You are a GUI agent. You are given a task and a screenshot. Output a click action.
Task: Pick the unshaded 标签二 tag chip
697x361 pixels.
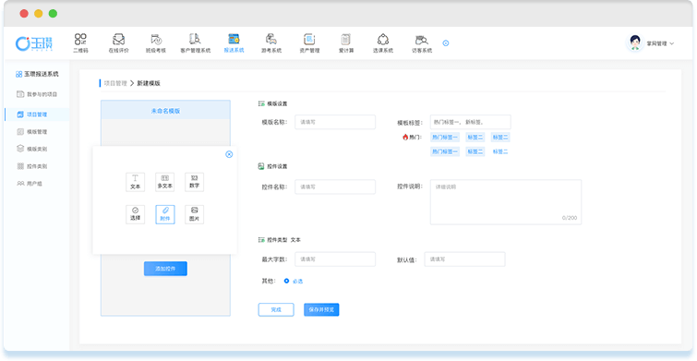point(500,151)
